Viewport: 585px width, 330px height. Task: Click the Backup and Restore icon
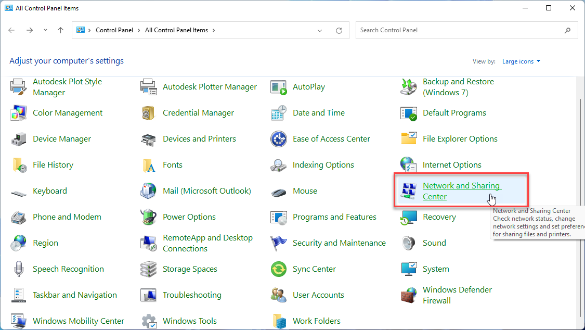pos(409,87)
